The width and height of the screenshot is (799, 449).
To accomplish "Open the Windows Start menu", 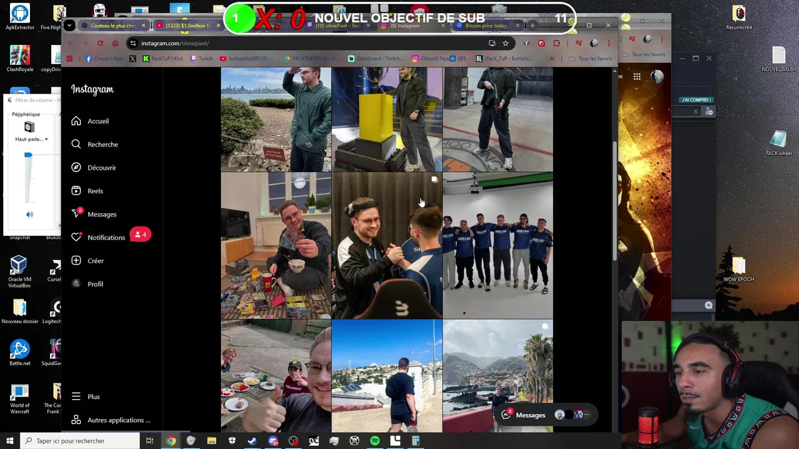I will pyautogui.click(x=9, y=441).
